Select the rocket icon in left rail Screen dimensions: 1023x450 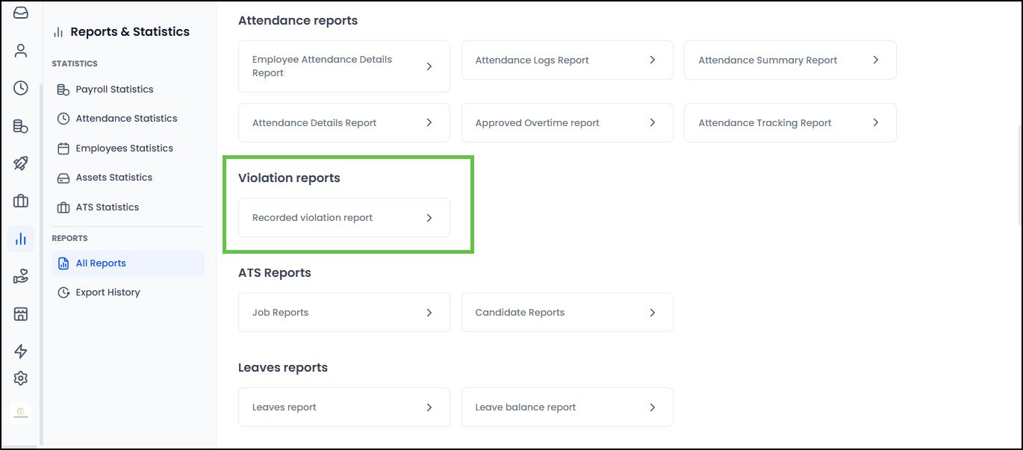(x=21, y=163)
